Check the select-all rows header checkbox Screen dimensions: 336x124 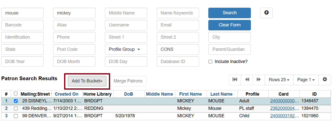click(16, 94)
